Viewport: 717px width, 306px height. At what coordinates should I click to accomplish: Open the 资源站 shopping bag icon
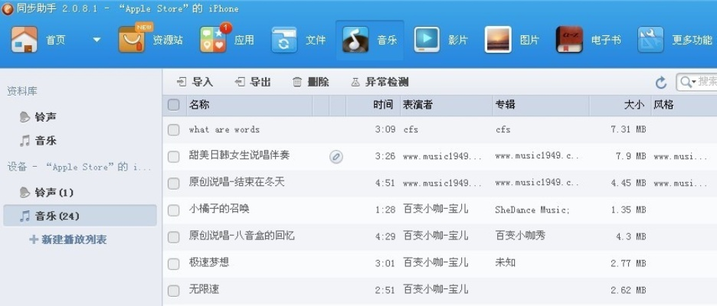(x=131, y=39)
